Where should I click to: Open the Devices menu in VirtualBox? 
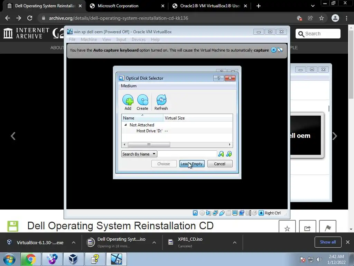[139, 39]
